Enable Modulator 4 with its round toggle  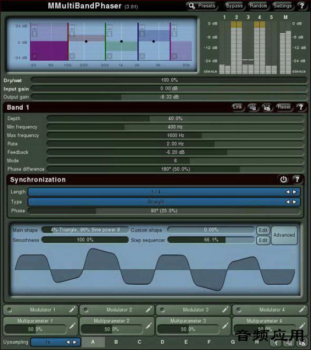pyautogui.click(x=239, y=310)
